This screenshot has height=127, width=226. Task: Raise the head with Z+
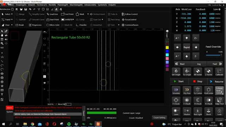(x=196, y=38)
